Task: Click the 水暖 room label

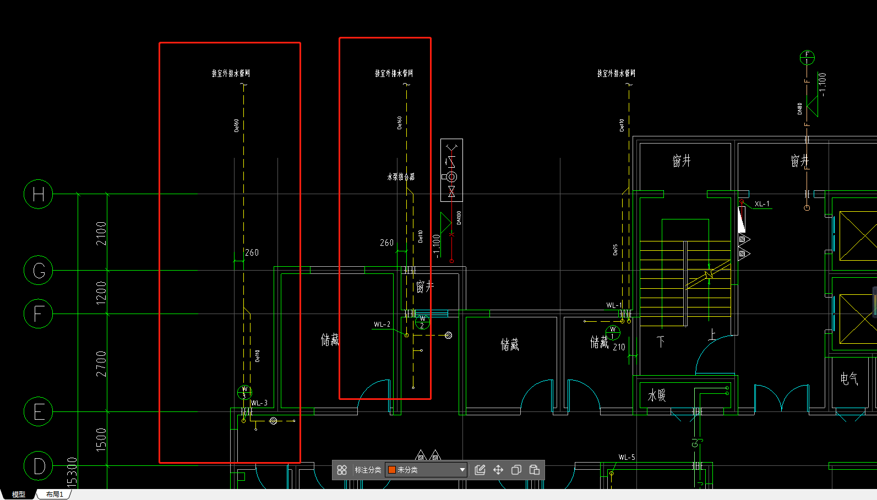Action: pos(657,395)
